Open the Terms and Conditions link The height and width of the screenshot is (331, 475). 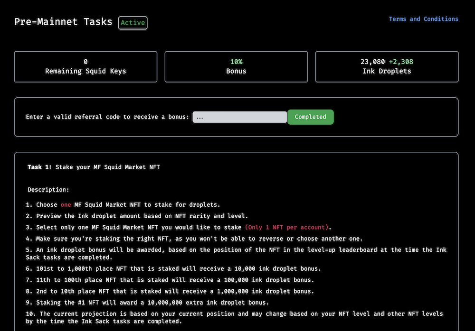coord(423,19)
